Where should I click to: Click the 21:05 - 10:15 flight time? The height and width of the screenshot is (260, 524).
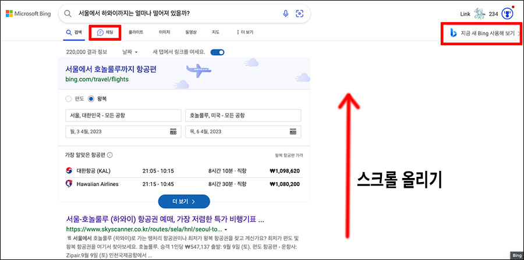coord(158,171)
